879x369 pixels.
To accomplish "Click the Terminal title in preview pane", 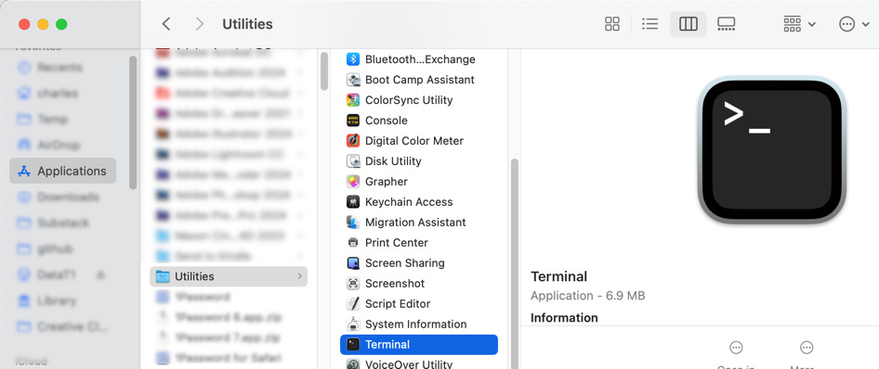I will click(559, 276).
